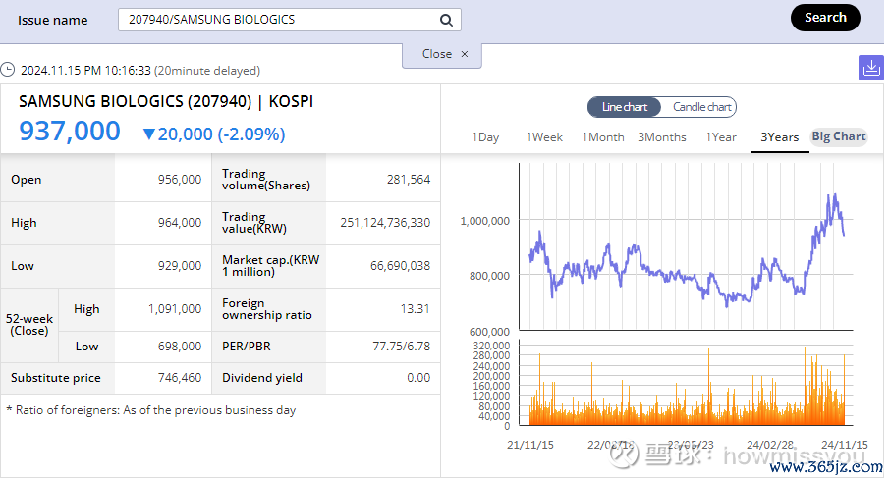Click the Substitute price value 746,460
Image resolution: width=890 pixels, height=482 pixels.
click(180, 378)
